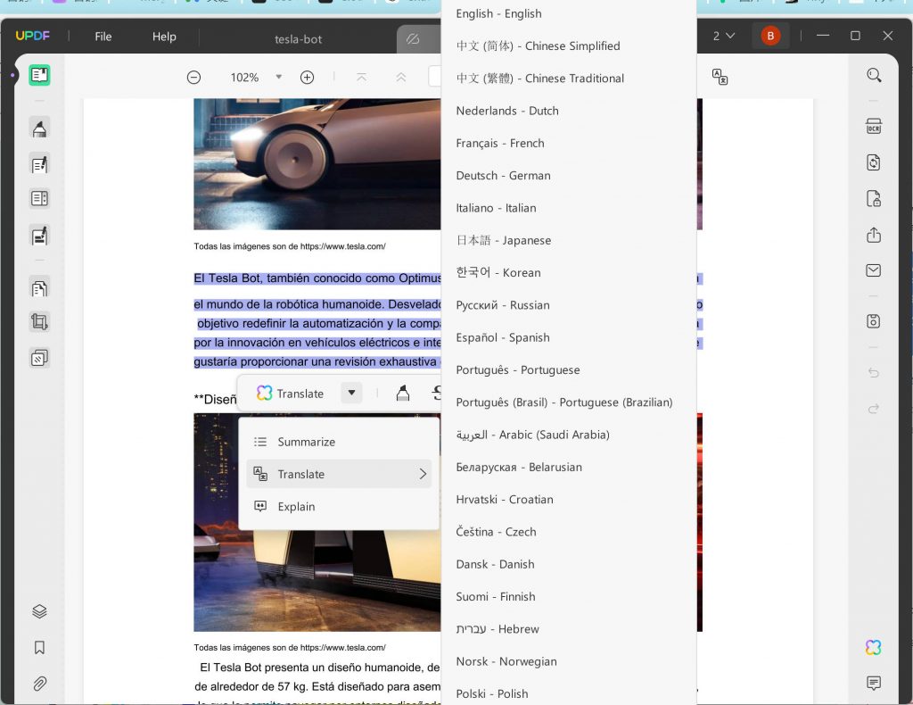
Task: Open the page thumbnails panel icon
Action: pyautogui.click(x=39, y=611)
